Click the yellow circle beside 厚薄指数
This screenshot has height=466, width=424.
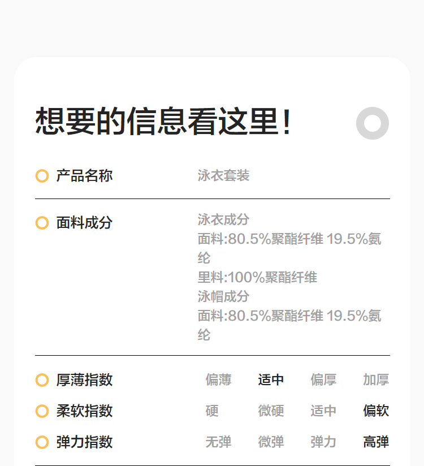[x=42, y=380]
